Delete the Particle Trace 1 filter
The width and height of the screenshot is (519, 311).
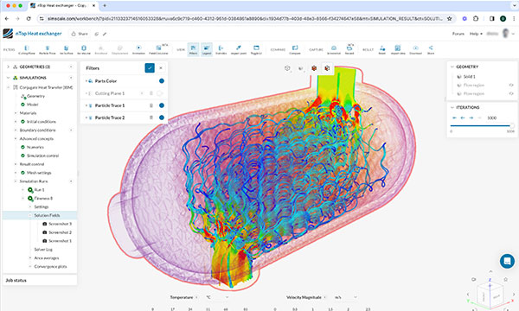pos(151,105)
